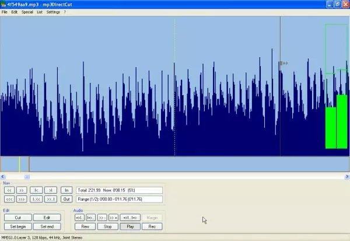Click the >> + faster playback button
This screenshot has height=241, width=350.
tap(113, 218)
